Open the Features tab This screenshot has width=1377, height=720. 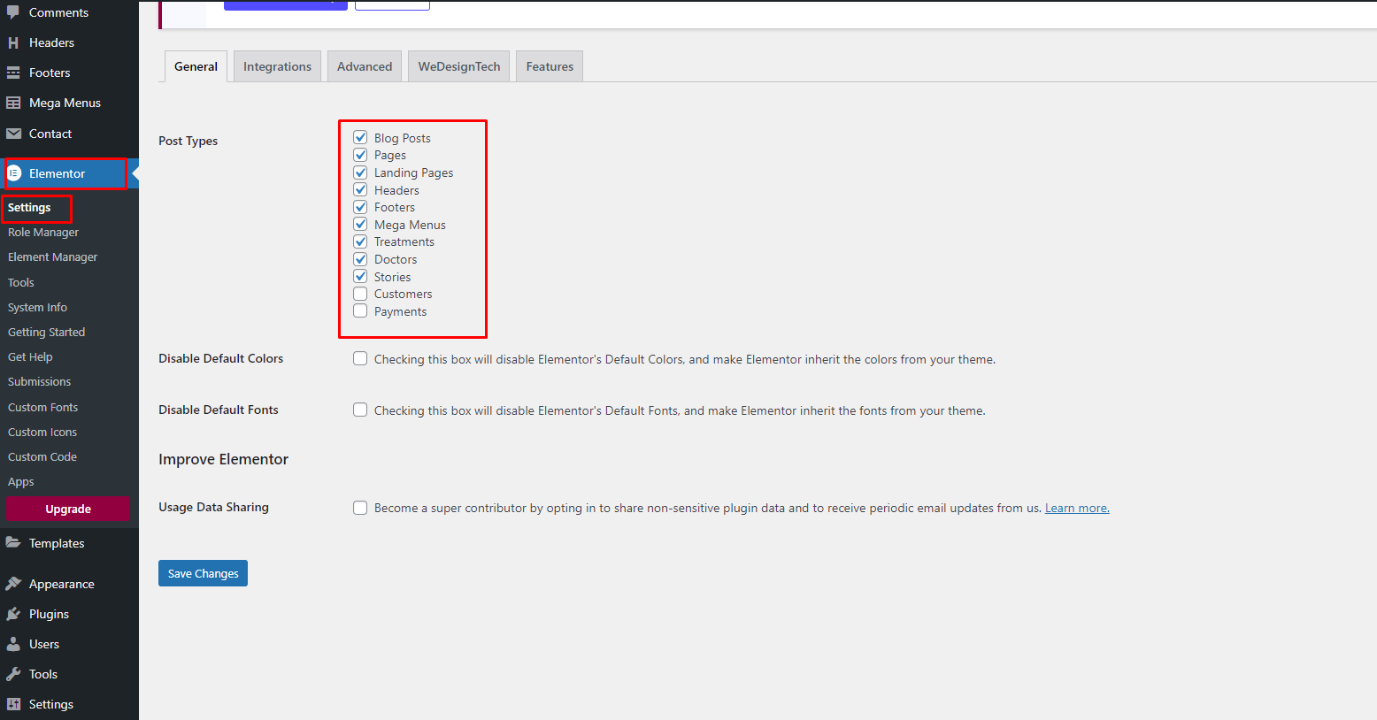click(x=550, y=66)
